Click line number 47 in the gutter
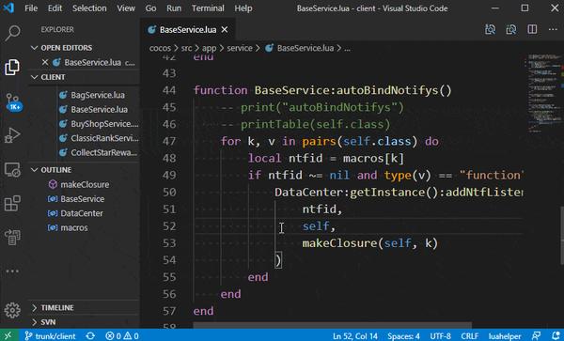564x341 pixels. tap(169, 141)
